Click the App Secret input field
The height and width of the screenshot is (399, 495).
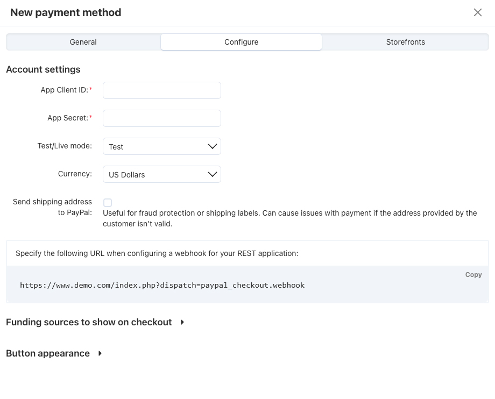[161, 118]
